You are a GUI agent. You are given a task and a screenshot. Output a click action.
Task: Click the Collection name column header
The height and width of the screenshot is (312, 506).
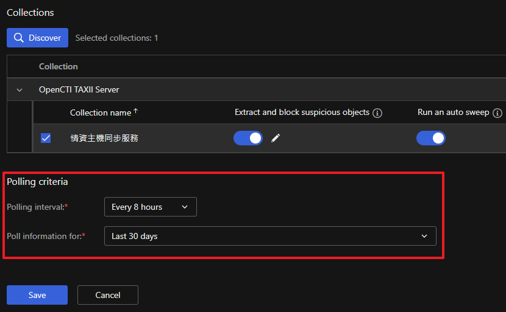101,113
